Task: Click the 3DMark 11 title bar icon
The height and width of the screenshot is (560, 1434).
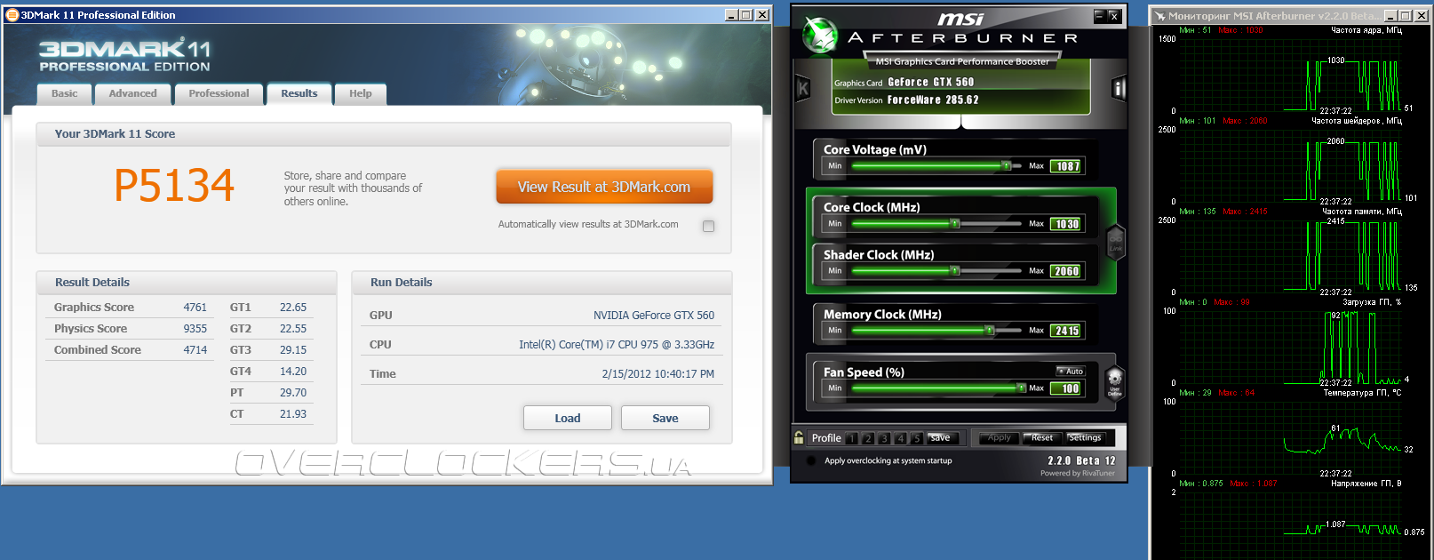Action: pos(12,15)
